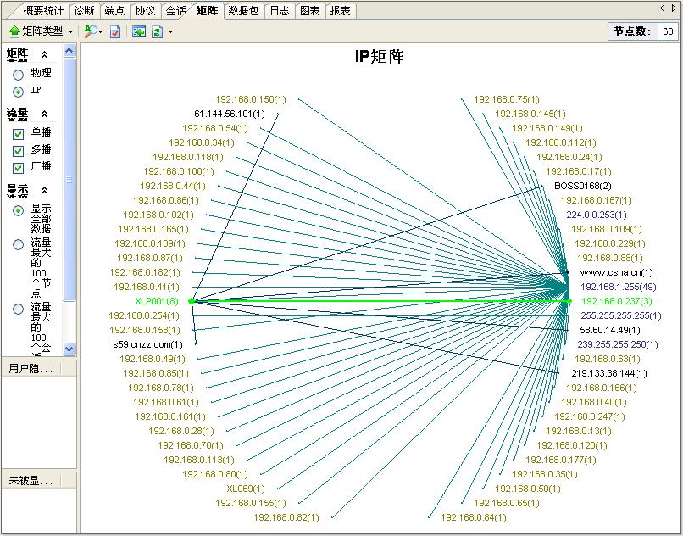This screenshot has height=536, width=683.
Task: Open the 概要统计 tab
Action: pos(43,11)
